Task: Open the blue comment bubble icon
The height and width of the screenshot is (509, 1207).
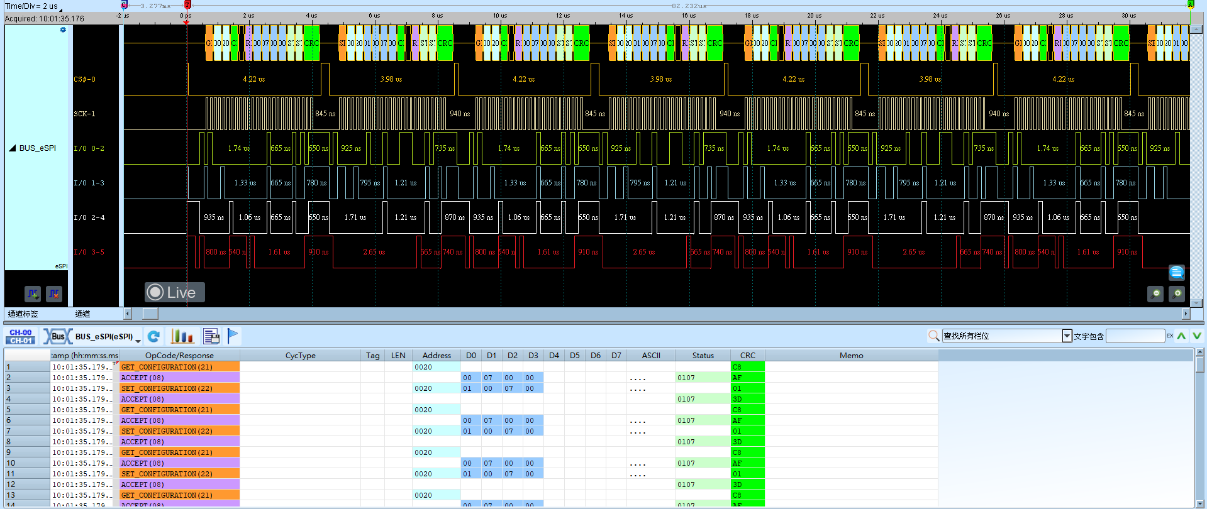Action: (x=1177, y=272)
